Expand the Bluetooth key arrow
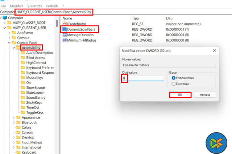 (x=14, y=123)
